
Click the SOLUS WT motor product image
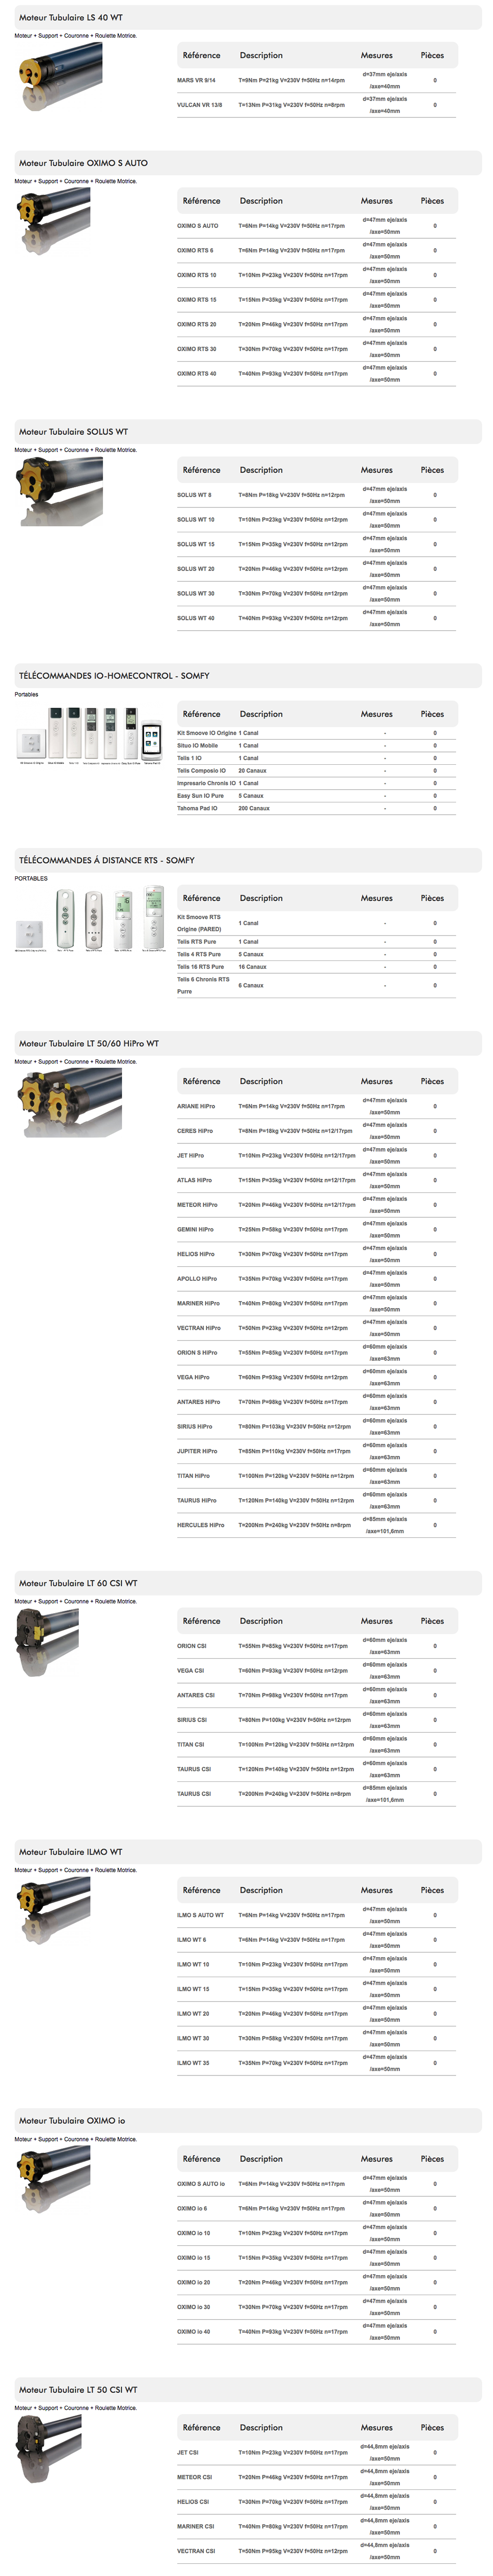pos(60,491)
